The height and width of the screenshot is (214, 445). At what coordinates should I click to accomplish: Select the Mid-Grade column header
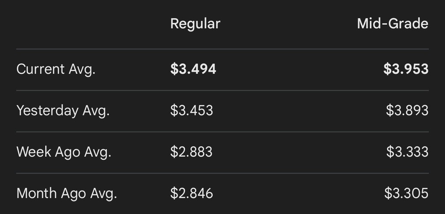[x=392, y=23]
